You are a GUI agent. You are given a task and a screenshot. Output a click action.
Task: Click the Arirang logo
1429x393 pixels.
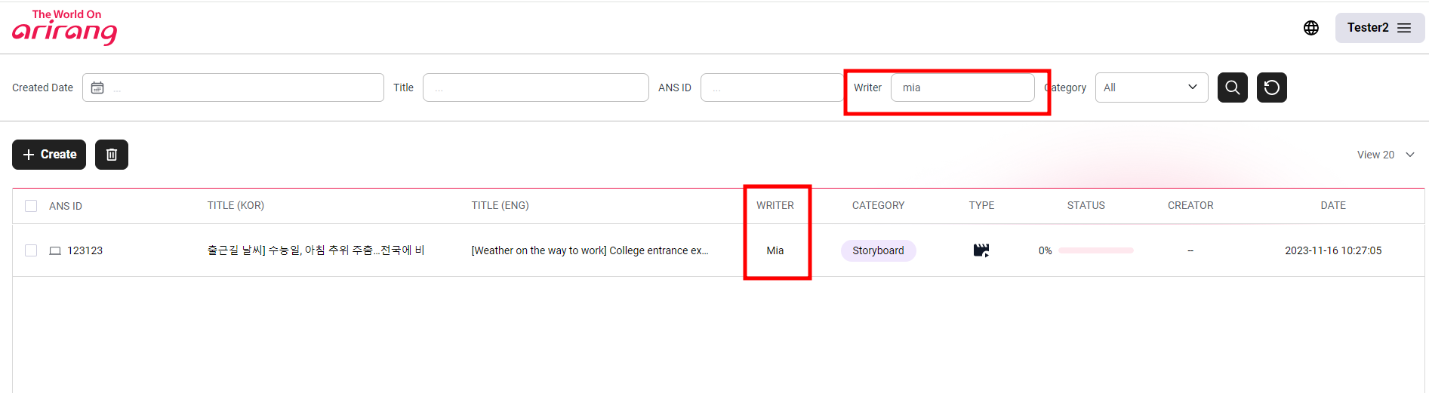(65, 27)
